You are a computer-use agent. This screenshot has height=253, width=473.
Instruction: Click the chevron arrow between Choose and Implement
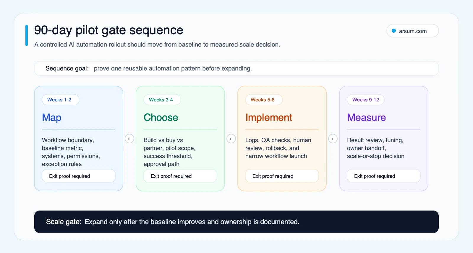coord(231,139)
